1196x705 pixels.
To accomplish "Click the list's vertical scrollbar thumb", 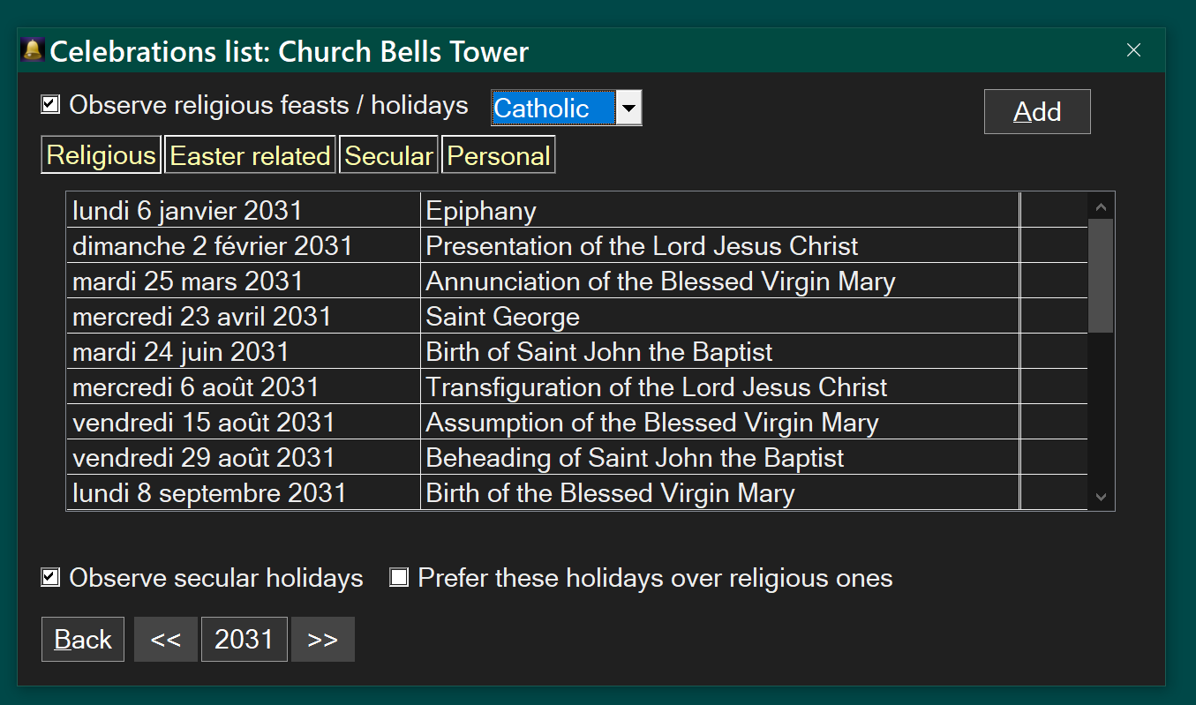I will [x=1100, y=275].
